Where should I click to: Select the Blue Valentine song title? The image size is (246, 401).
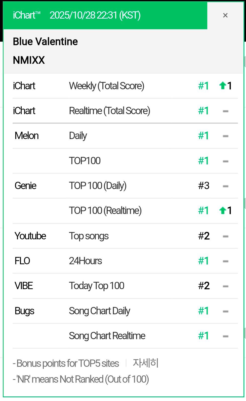coord(45,41)
